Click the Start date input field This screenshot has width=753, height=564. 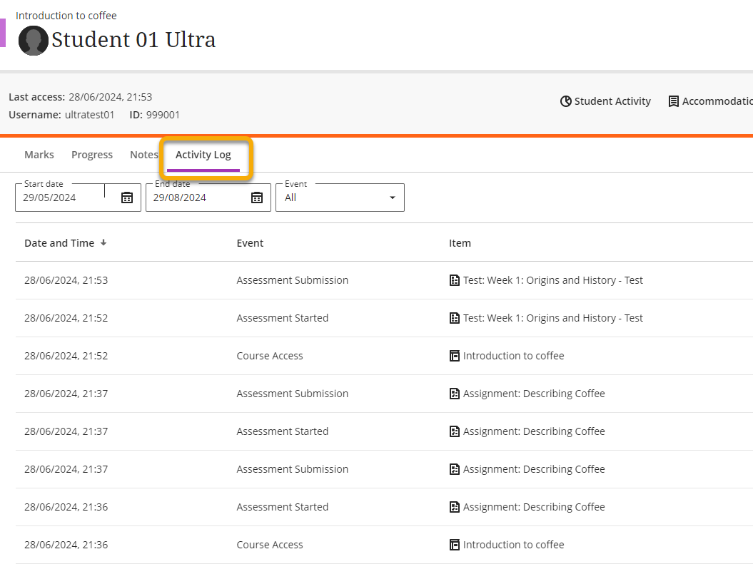(x=78, y=198)
